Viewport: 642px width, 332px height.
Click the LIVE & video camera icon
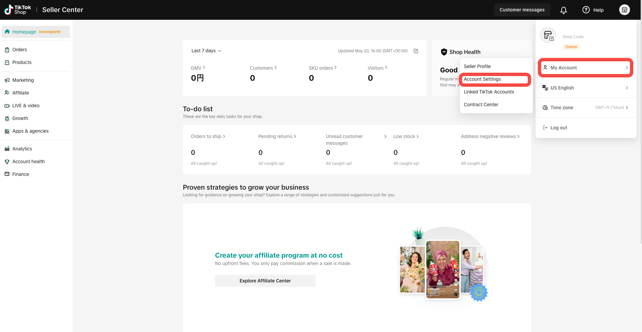point(7,106)
